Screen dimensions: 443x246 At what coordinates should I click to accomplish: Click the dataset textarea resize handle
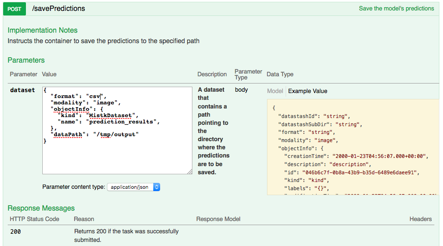click(189, 171)
